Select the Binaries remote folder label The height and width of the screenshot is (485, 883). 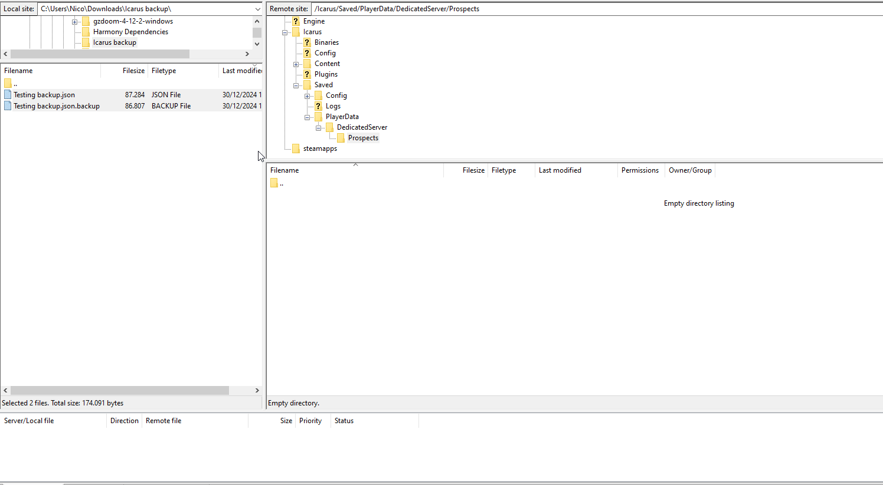[326, 42]
